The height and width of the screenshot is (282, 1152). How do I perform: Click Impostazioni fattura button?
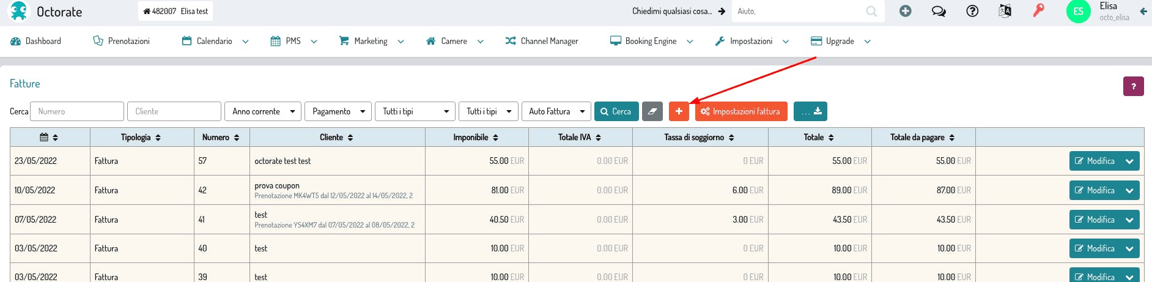[x=741, y=111]
